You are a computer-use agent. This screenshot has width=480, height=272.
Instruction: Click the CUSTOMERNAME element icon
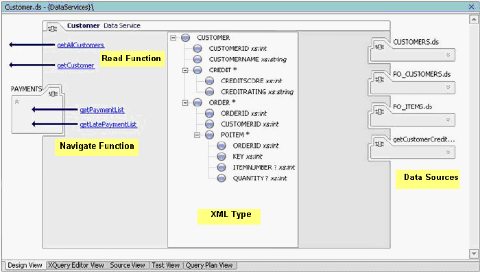[x=197, y=59]
